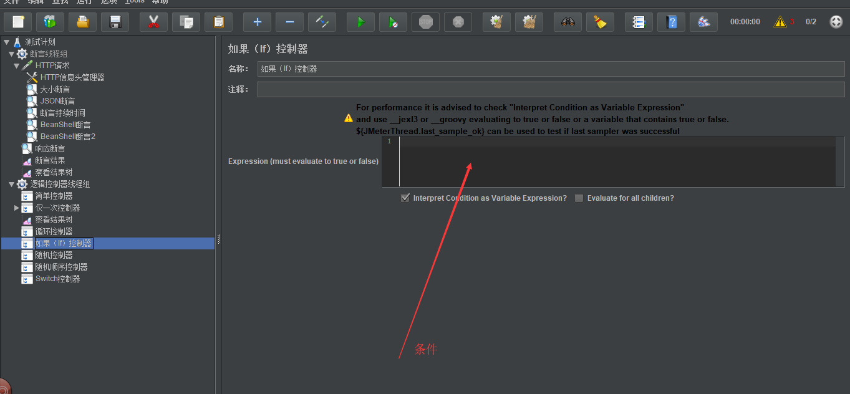
Task: Click the warning icon beside performance advice
Action: [349, 118]
